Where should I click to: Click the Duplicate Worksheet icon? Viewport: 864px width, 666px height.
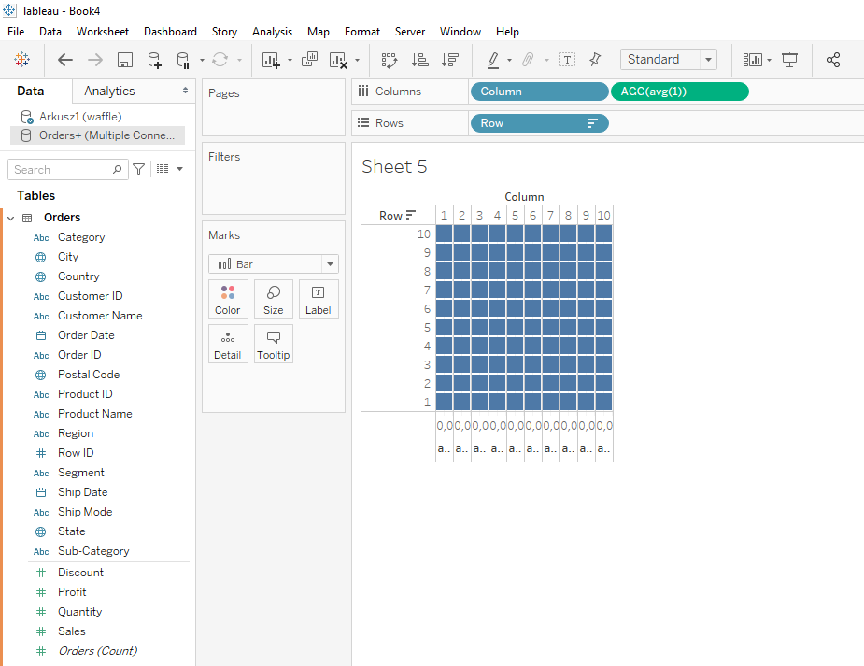[x=310, y=60]
